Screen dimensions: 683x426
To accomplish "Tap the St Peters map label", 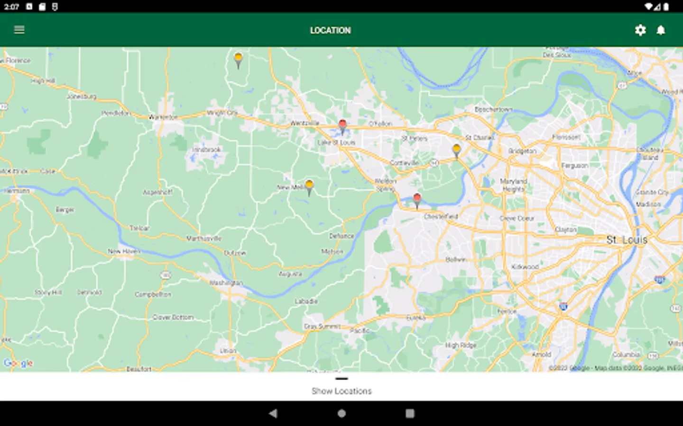I will (x=415, y=138).
